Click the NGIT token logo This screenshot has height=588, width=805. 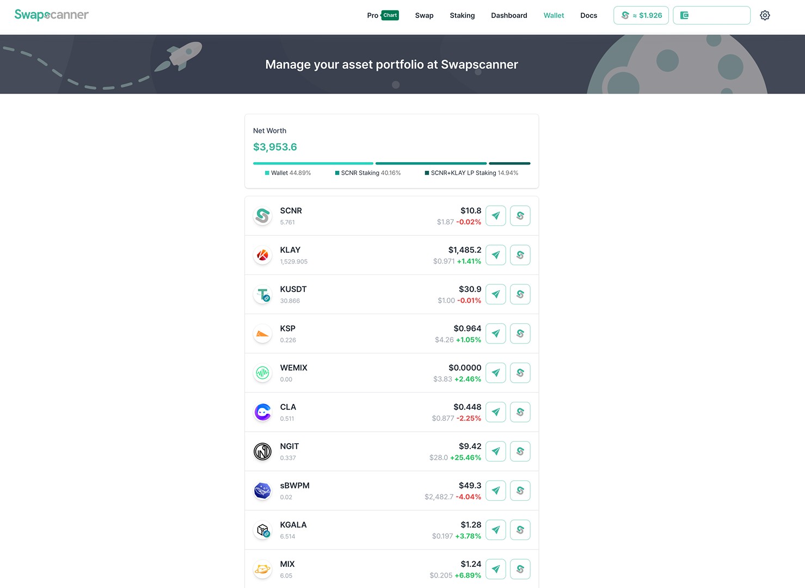pyautogui.click(x=263, y=451)
